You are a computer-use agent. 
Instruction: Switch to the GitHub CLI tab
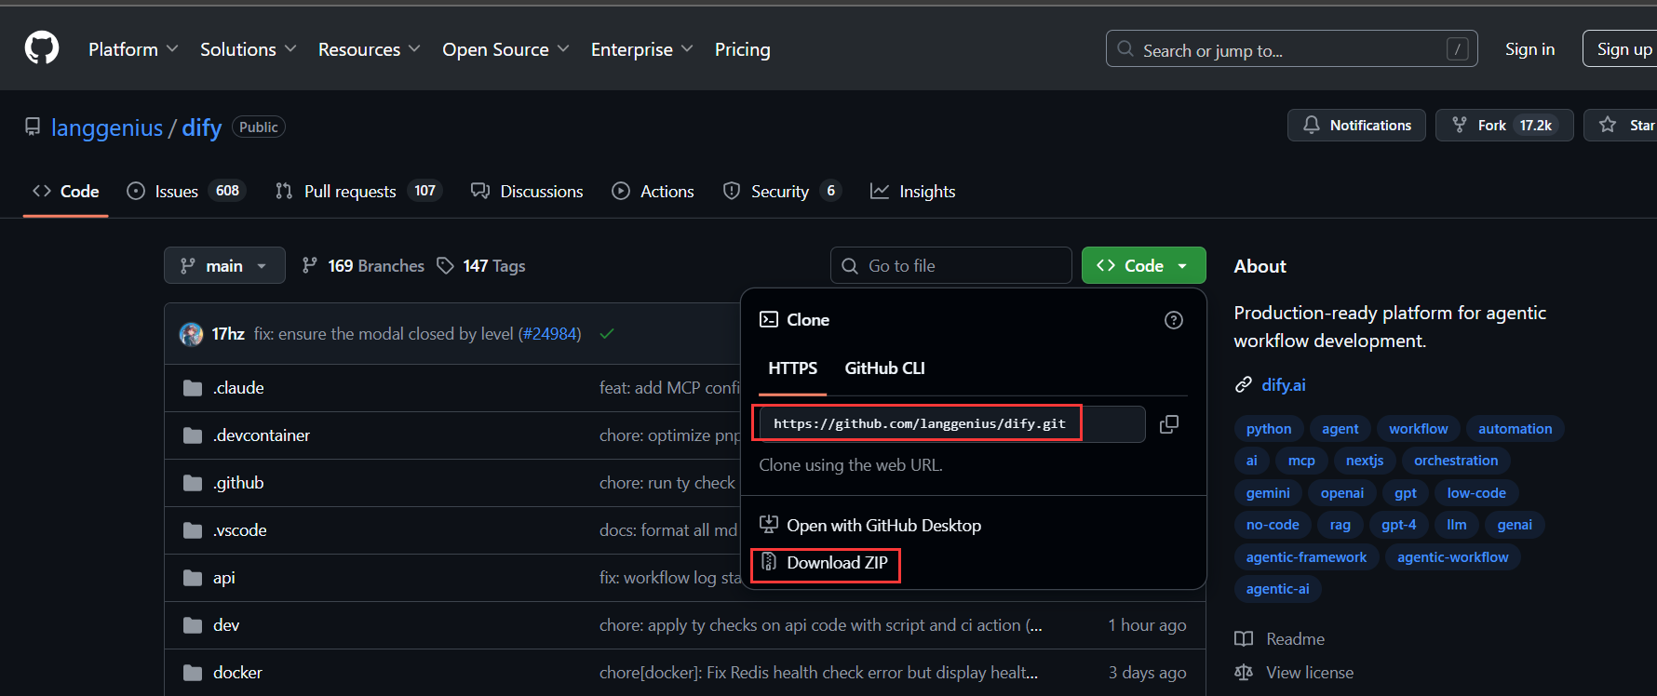(x=884, y=368)
